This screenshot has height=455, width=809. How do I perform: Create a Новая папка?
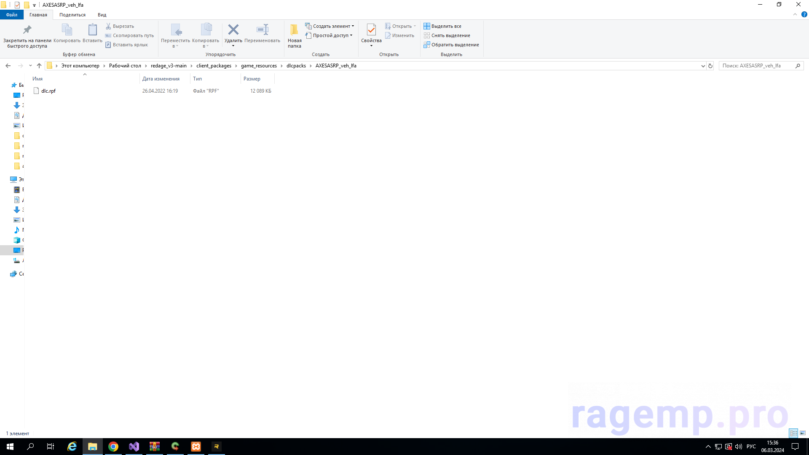pyautogui.click(x=295, y=36)
